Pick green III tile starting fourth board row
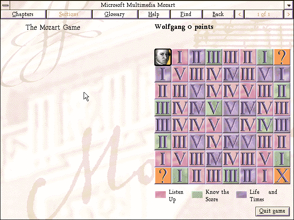294x220 pixels. tap(163, 108)
